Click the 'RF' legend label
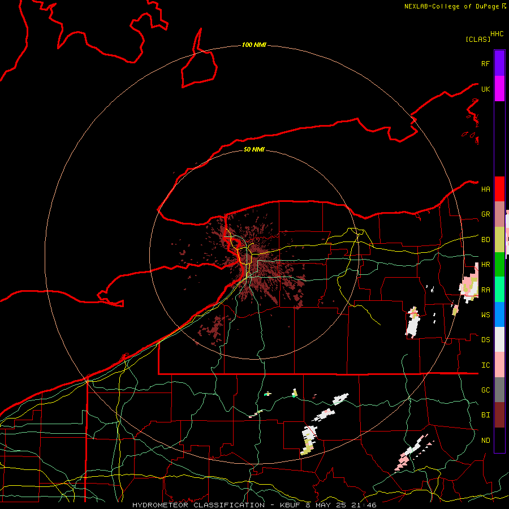Screen dimensions: 509x509 tap(485, 63)
